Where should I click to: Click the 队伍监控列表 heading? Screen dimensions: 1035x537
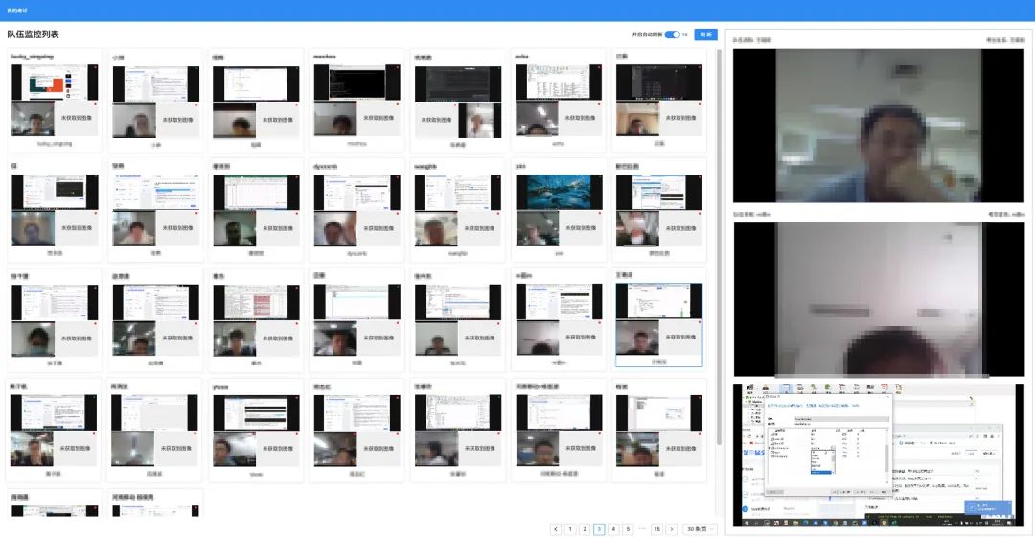pyautogui.click(x=33, y=35)
